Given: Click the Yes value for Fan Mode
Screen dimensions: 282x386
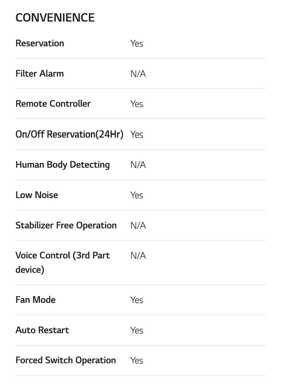Looking at the screenshot, I should (137, 300).
